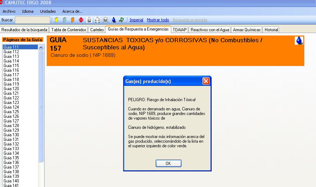Click the Mostrar todo link
The width and height of the screenshot is (316, 187).
coord(158,20)
